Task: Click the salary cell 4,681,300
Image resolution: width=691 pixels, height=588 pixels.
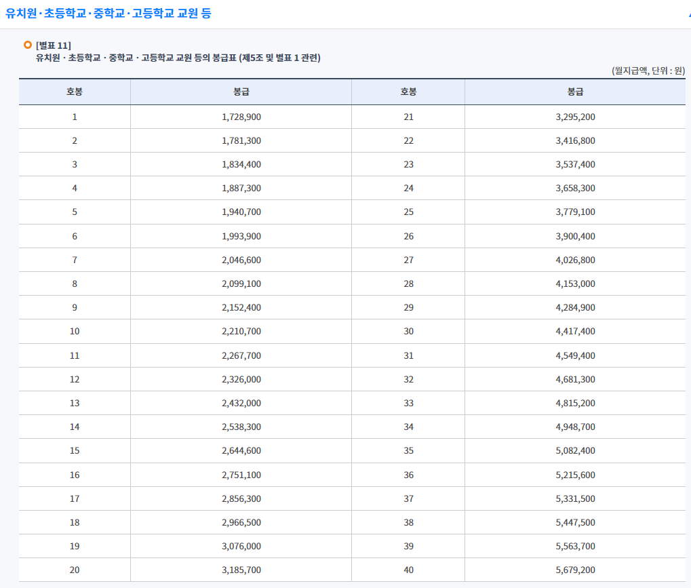Action: tap(575, 380)
